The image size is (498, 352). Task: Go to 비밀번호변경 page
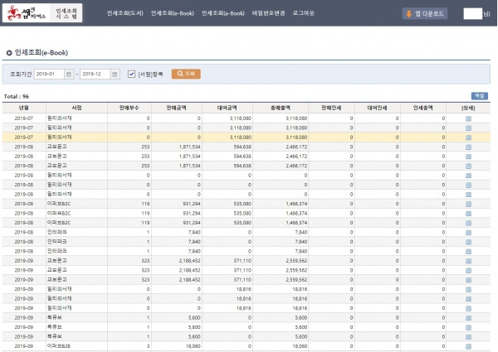[268, 13]
